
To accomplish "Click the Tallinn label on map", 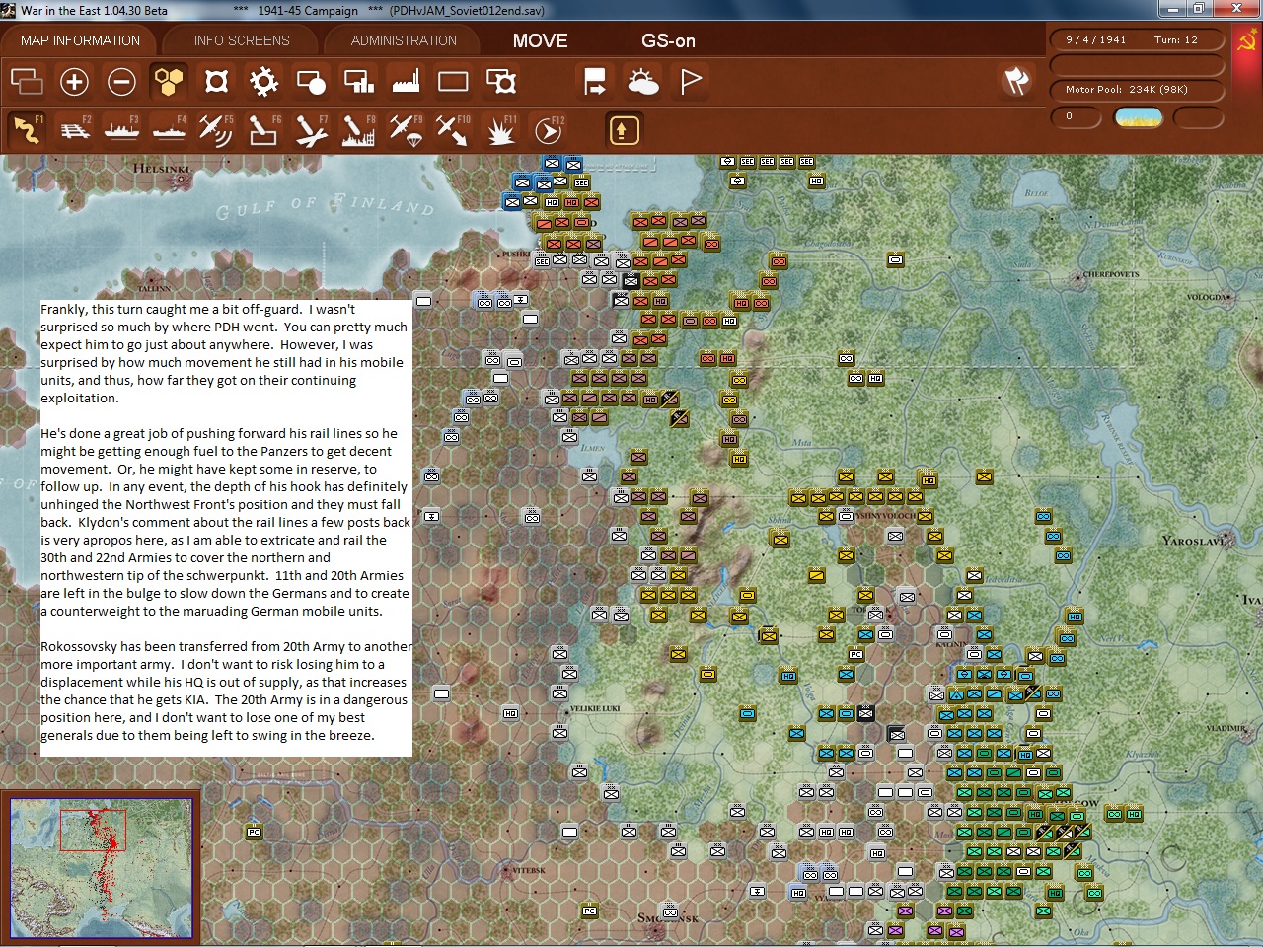I will [x=155, y=289].
